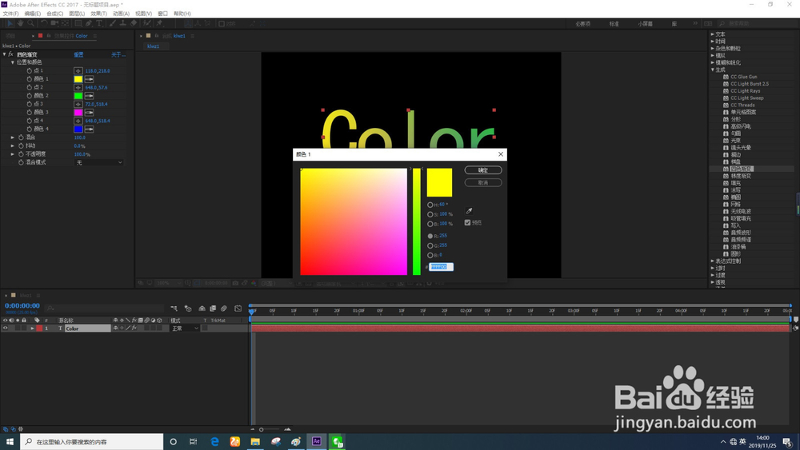Click the 重置 reset link
The height and width of the screenshot is (450, 800).
(78, 54)
